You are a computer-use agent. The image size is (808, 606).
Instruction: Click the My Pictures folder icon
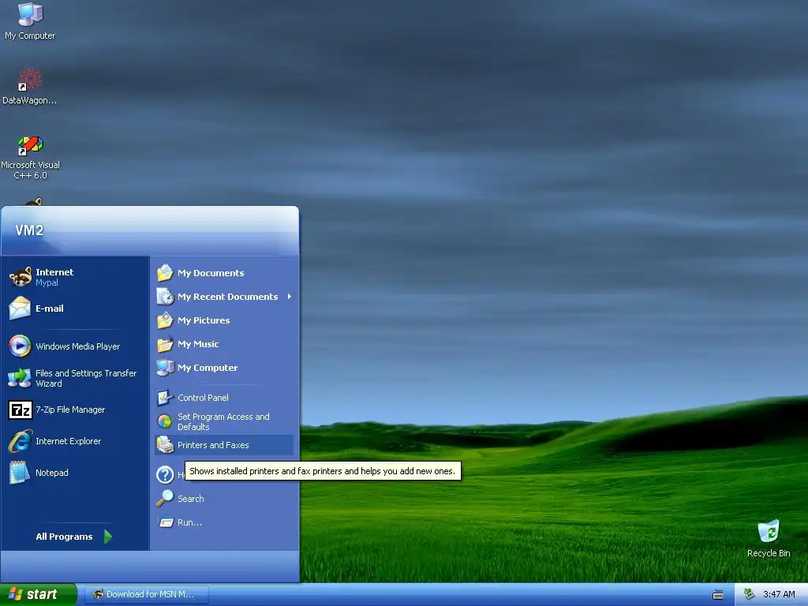(165, 320)
